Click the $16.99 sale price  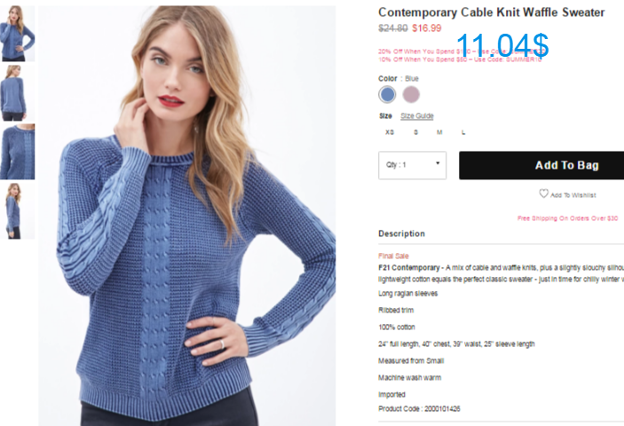click(x=427, y=28)
